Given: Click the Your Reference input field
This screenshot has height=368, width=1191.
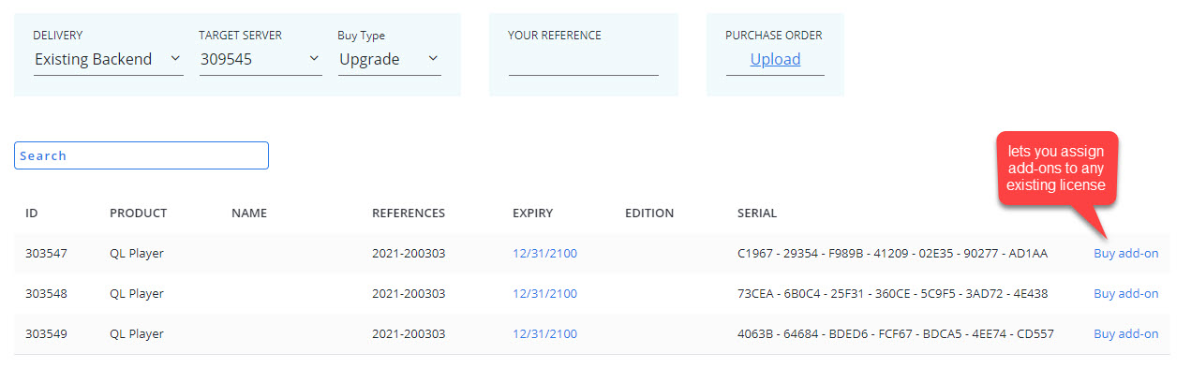Looking at the screenshot, I should [x=583, y=61].
